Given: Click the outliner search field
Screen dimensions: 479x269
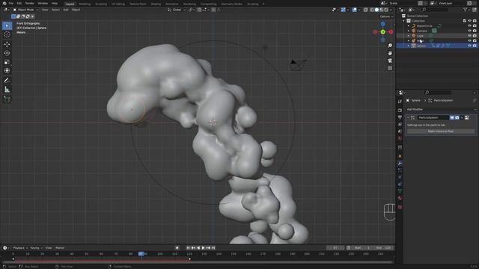Looking at the screenshot, I should [434, 10].
